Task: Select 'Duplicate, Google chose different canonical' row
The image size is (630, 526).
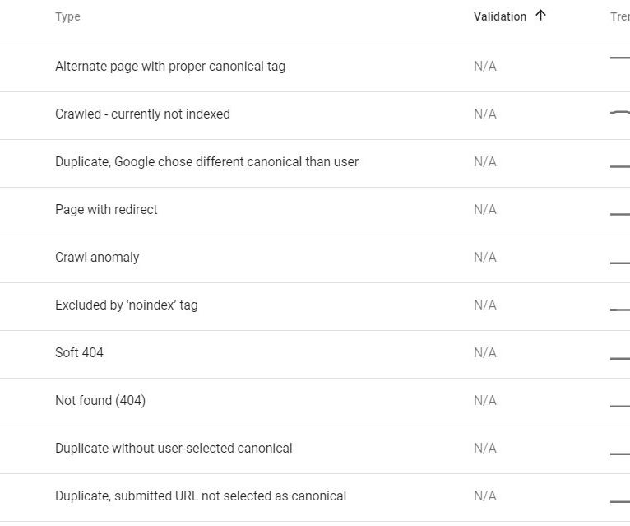Action: tap(206, 162)
